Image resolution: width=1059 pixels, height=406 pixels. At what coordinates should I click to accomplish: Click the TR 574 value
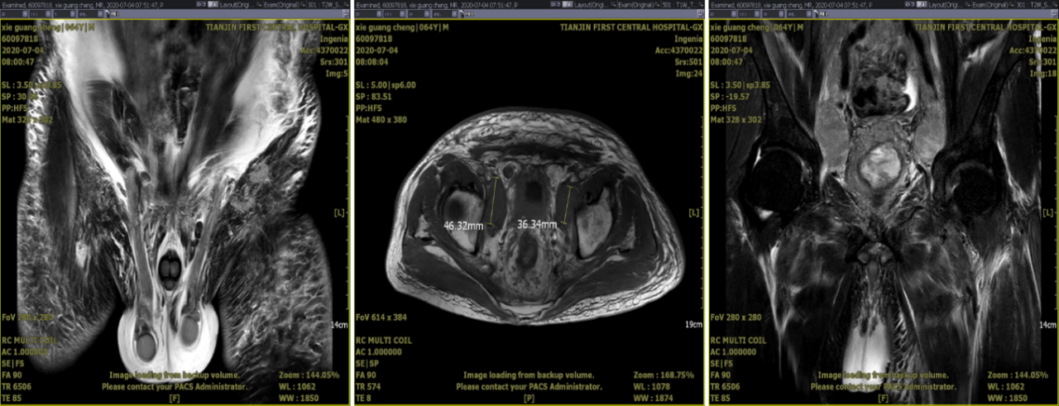[x=370, y=386]
